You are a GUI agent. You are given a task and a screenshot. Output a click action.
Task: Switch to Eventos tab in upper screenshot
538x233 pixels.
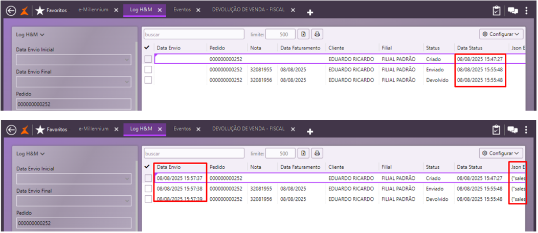tap(182, 10)
